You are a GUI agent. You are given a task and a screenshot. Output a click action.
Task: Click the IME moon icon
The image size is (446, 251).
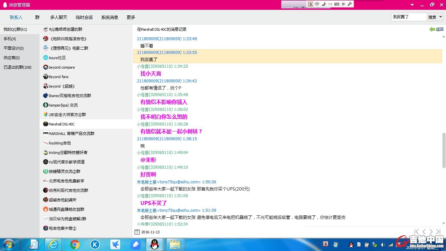click(x=324, y=4)
